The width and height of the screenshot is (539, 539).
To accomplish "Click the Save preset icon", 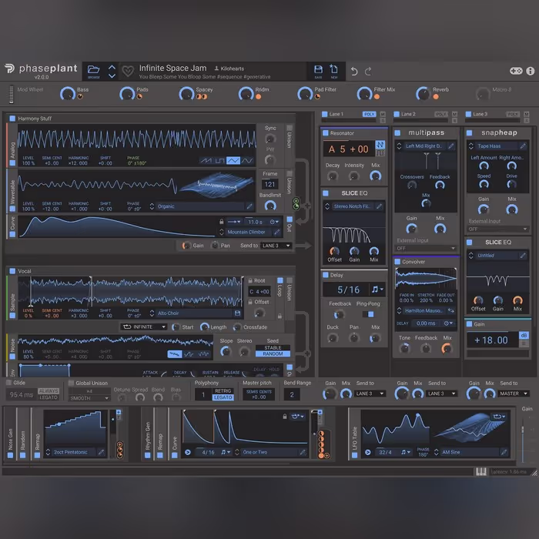I will pos(318,71).
